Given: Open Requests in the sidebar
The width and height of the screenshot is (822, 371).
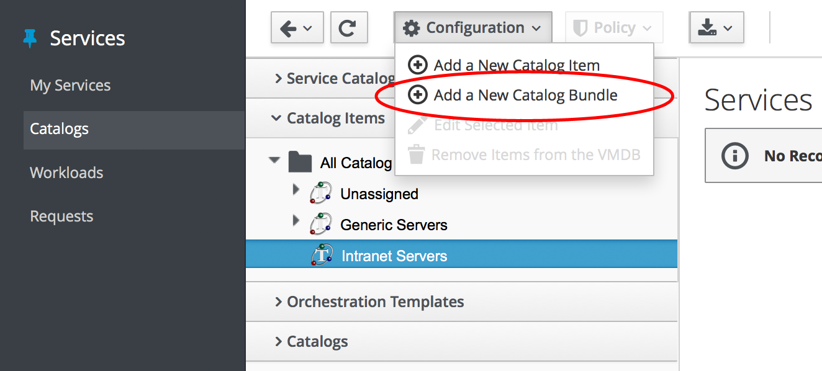Looking at the screenshot, I should 61,217.
